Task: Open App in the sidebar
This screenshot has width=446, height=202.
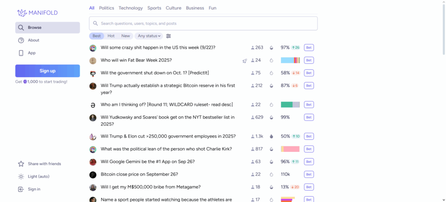Action: (47, 53)
